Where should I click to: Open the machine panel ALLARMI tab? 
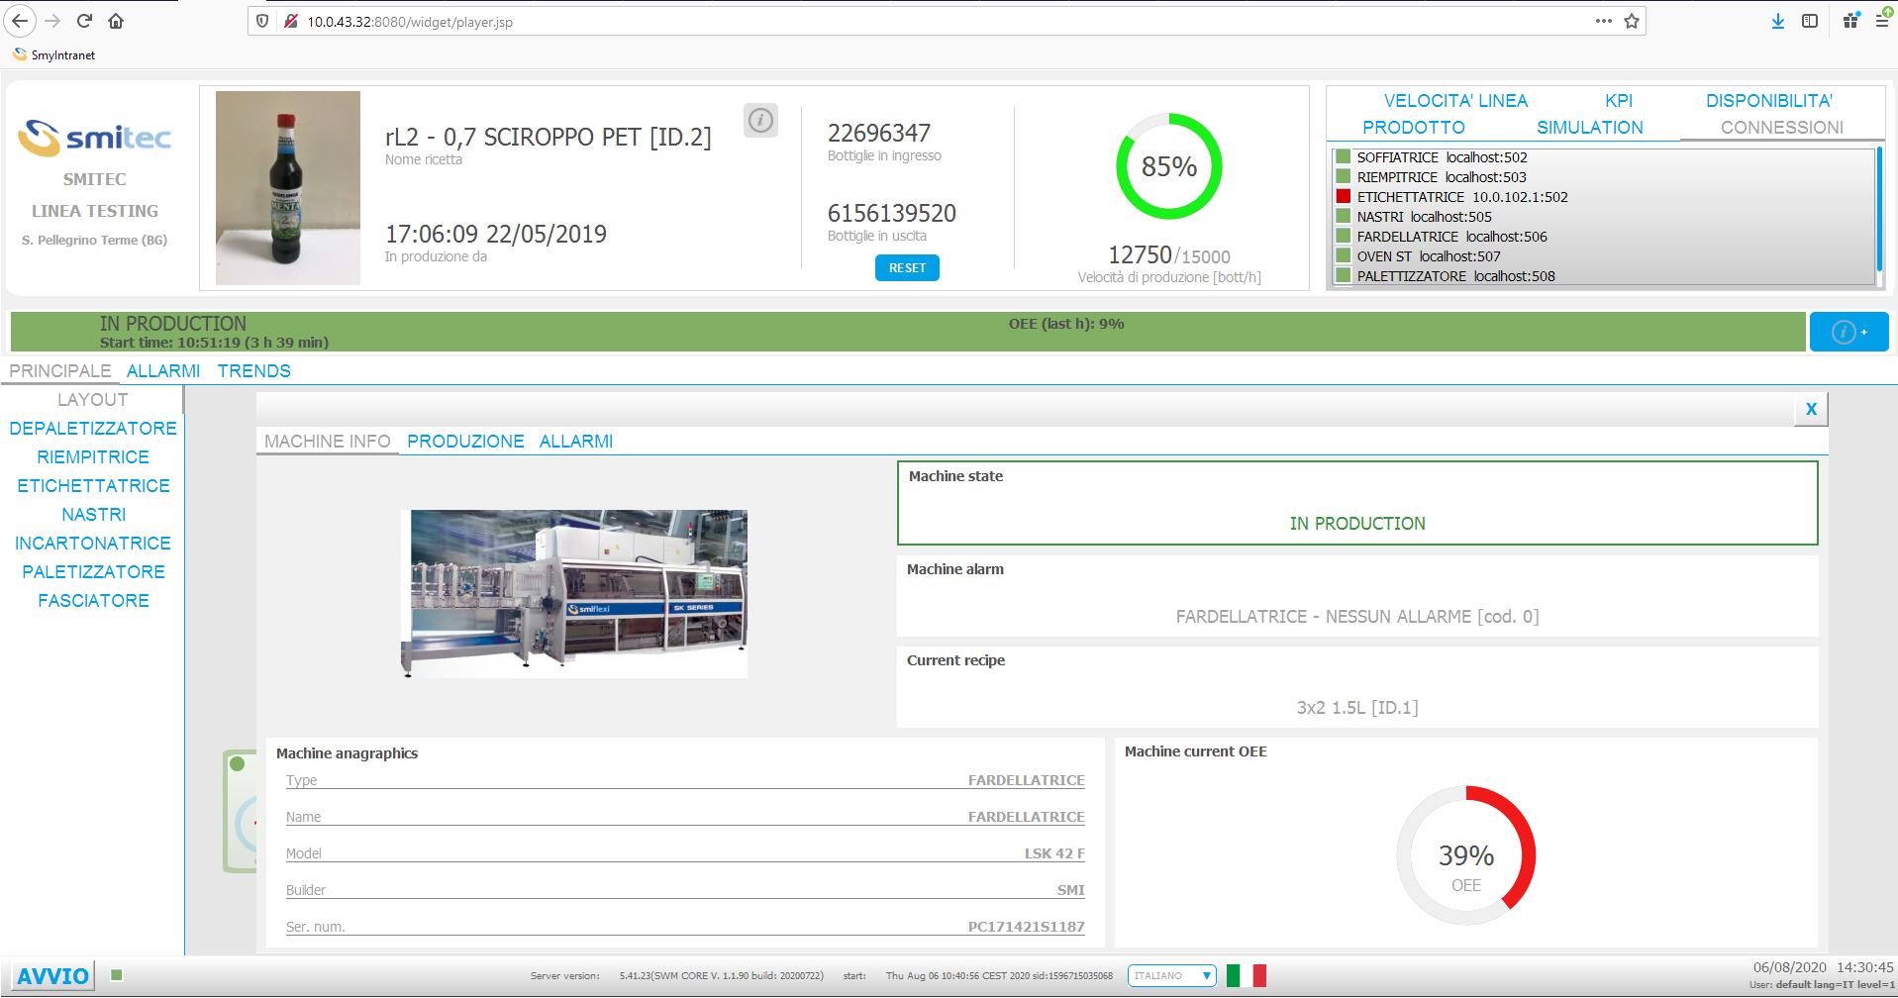click(576, 442)
